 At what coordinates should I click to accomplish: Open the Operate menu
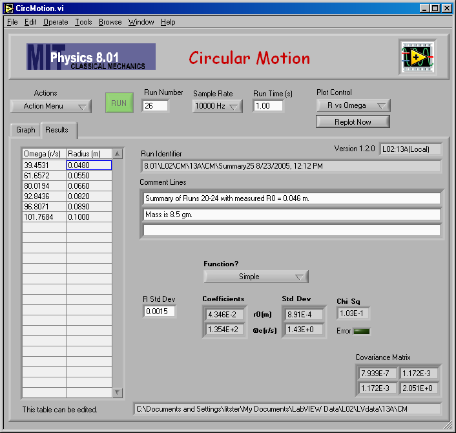coord(56,22)
